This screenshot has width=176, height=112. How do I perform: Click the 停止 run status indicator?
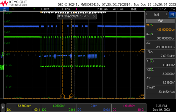click(x=134, y=9)
